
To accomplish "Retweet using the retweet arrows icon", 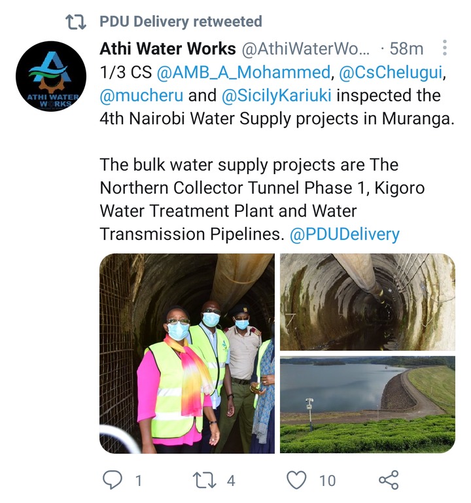I will click(x=204, y=480).
